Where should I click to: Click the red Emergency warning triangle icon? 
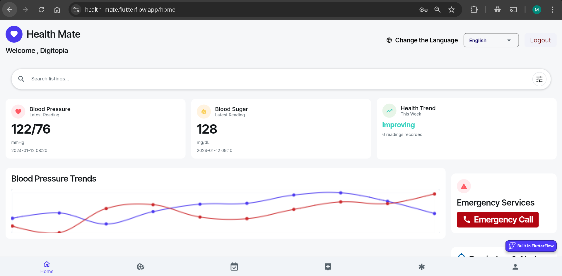click(464, 186)
